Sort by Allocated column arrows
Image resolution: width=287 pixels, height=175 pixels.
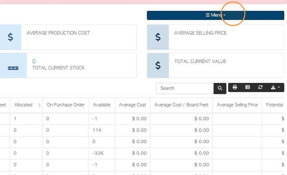(x=39, y=105)
